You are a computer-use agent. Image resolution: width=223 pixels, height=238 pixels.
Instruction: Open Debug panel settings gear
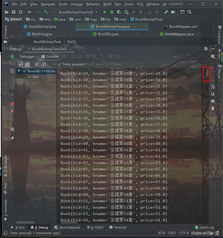click(206, 49)
